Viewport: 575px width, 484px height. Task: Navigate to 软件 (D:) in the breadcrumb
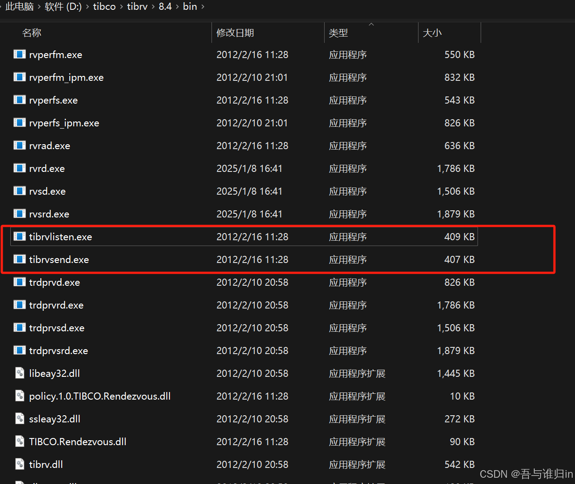click(63, 7)
